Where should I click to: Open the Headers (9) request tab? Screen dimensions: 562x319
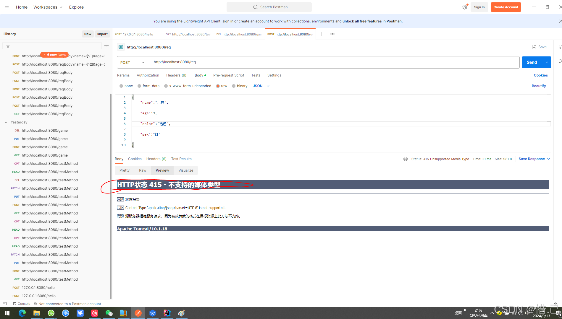tap(176, 75)
